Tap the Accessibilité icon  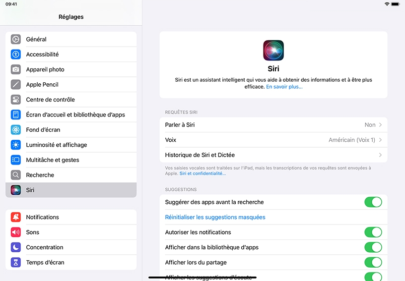(16, 55)
